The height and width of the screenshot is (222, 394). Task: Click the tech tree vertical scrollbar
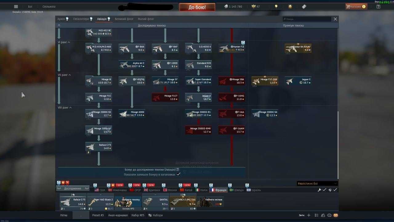[338, 145]
